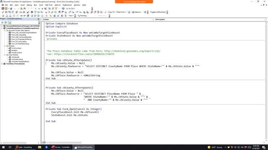This screenshot has height=150, width=268.
Task: Click the geonames download URL comment
Action: [132, 51]
